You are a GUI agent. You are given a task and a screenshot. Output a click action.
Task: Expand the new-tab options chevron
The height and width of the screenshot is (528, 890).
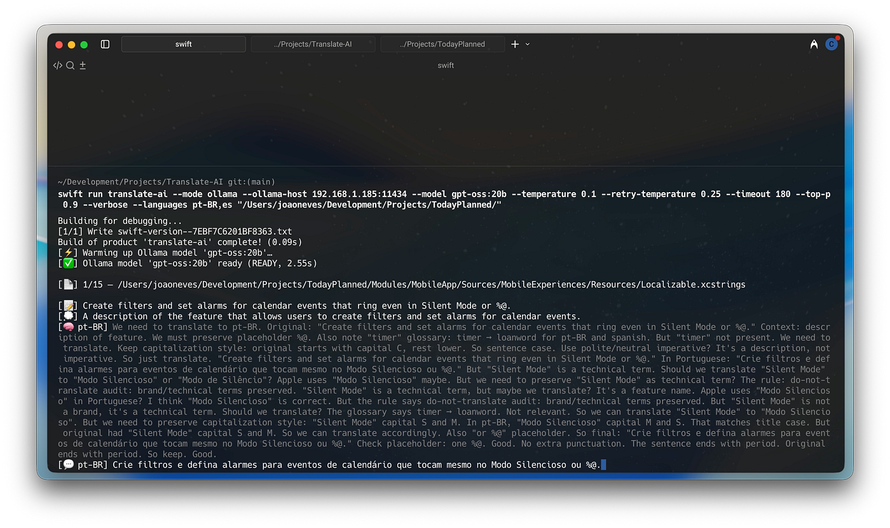528,45
